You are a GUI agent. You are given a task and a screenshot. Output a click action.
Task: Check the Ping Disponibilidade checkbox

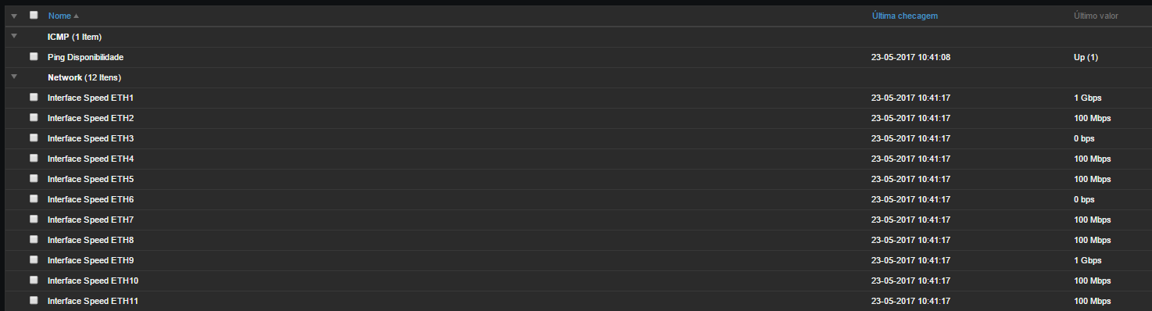[x=34, y=56]
